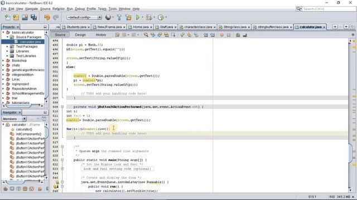
Task: Select the Source view button
Action: pos(60,35)
